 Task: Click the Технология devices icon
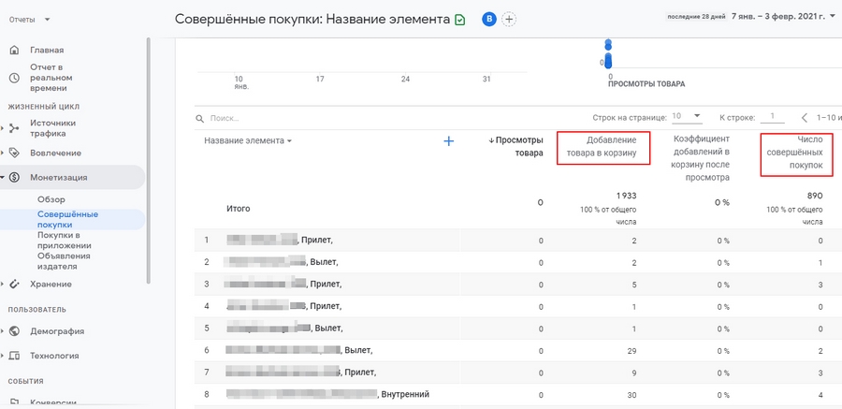pyautogui.click(x=14, y=356)
